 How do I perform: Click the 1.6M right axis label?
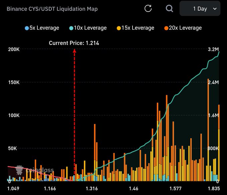click(213, 115)
